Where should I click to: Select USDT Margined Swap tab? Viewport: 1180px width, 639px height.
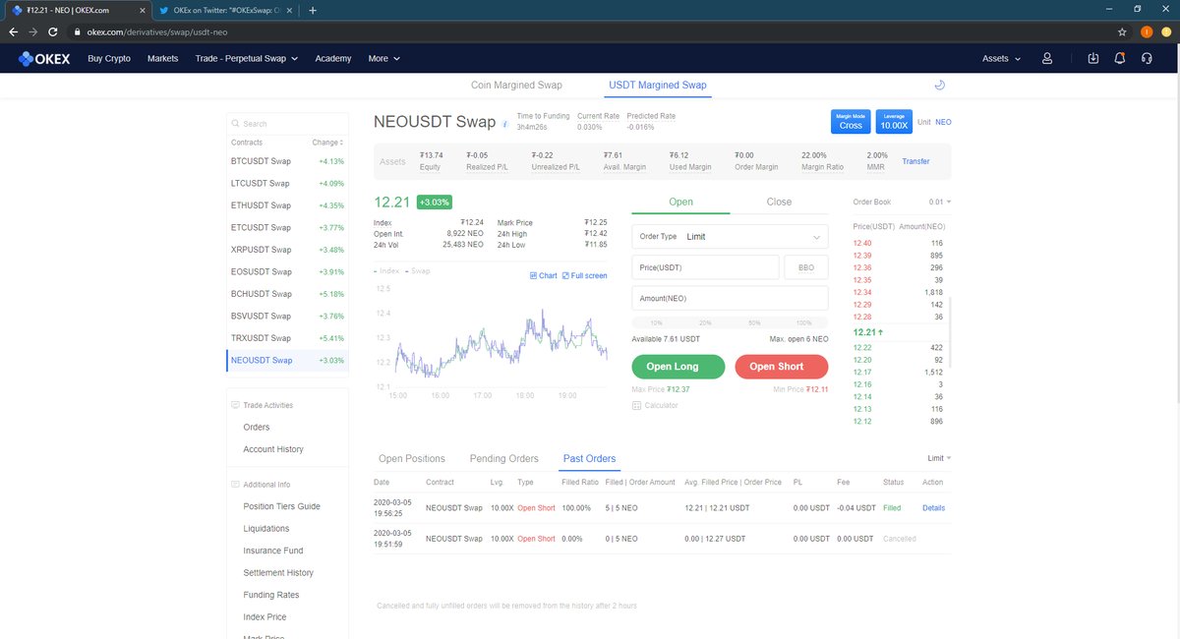(658, 86)
